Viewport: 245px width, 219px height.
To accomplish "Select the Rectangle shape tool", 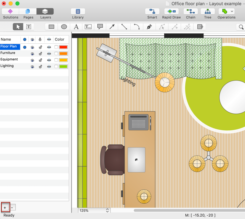I will (51, 27).
